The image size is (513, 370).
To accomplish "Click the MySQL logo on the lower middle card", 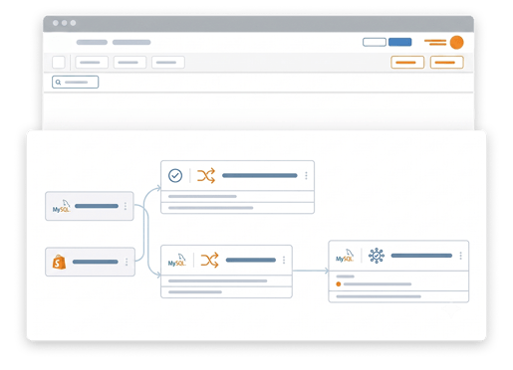I will [x=176, y=260].
